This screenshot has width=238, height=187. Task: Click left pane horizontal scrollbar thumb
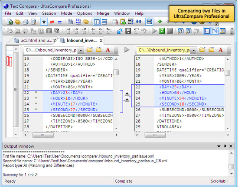click(x=43, y=135)
